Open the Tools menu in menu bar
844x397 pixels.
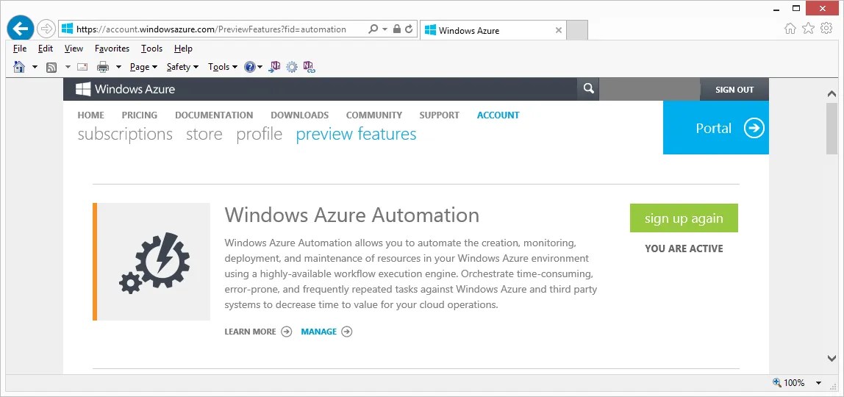coord(151,49)
